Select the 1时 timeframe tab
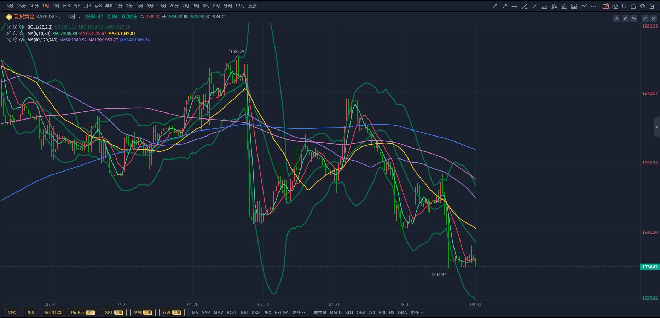This screenshot has height=318, width=660. click(46, 6)
